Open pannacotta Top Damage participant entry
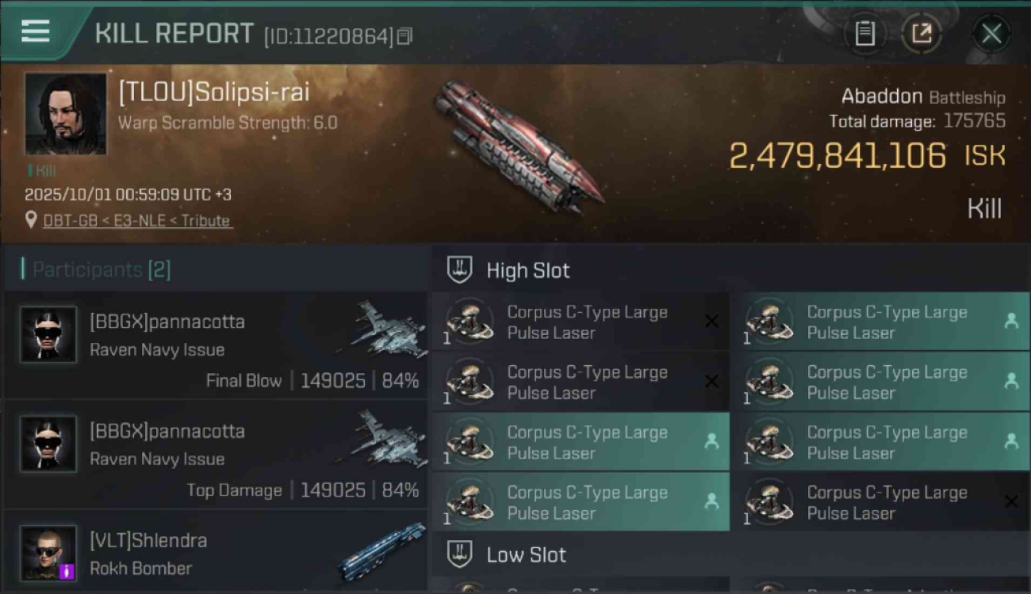Viewport: 1031px width, 594px height. pos(216,455)
